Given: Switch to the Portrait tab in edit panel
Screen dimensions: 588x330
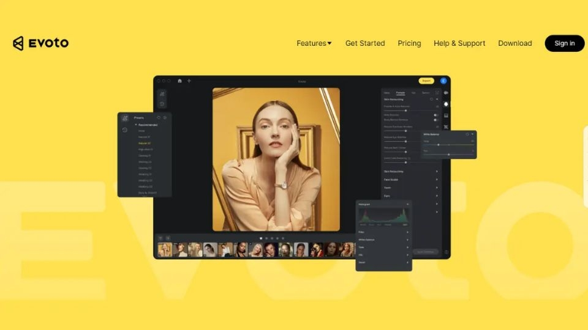Looking at the screenshot, I should click(400, 92).
